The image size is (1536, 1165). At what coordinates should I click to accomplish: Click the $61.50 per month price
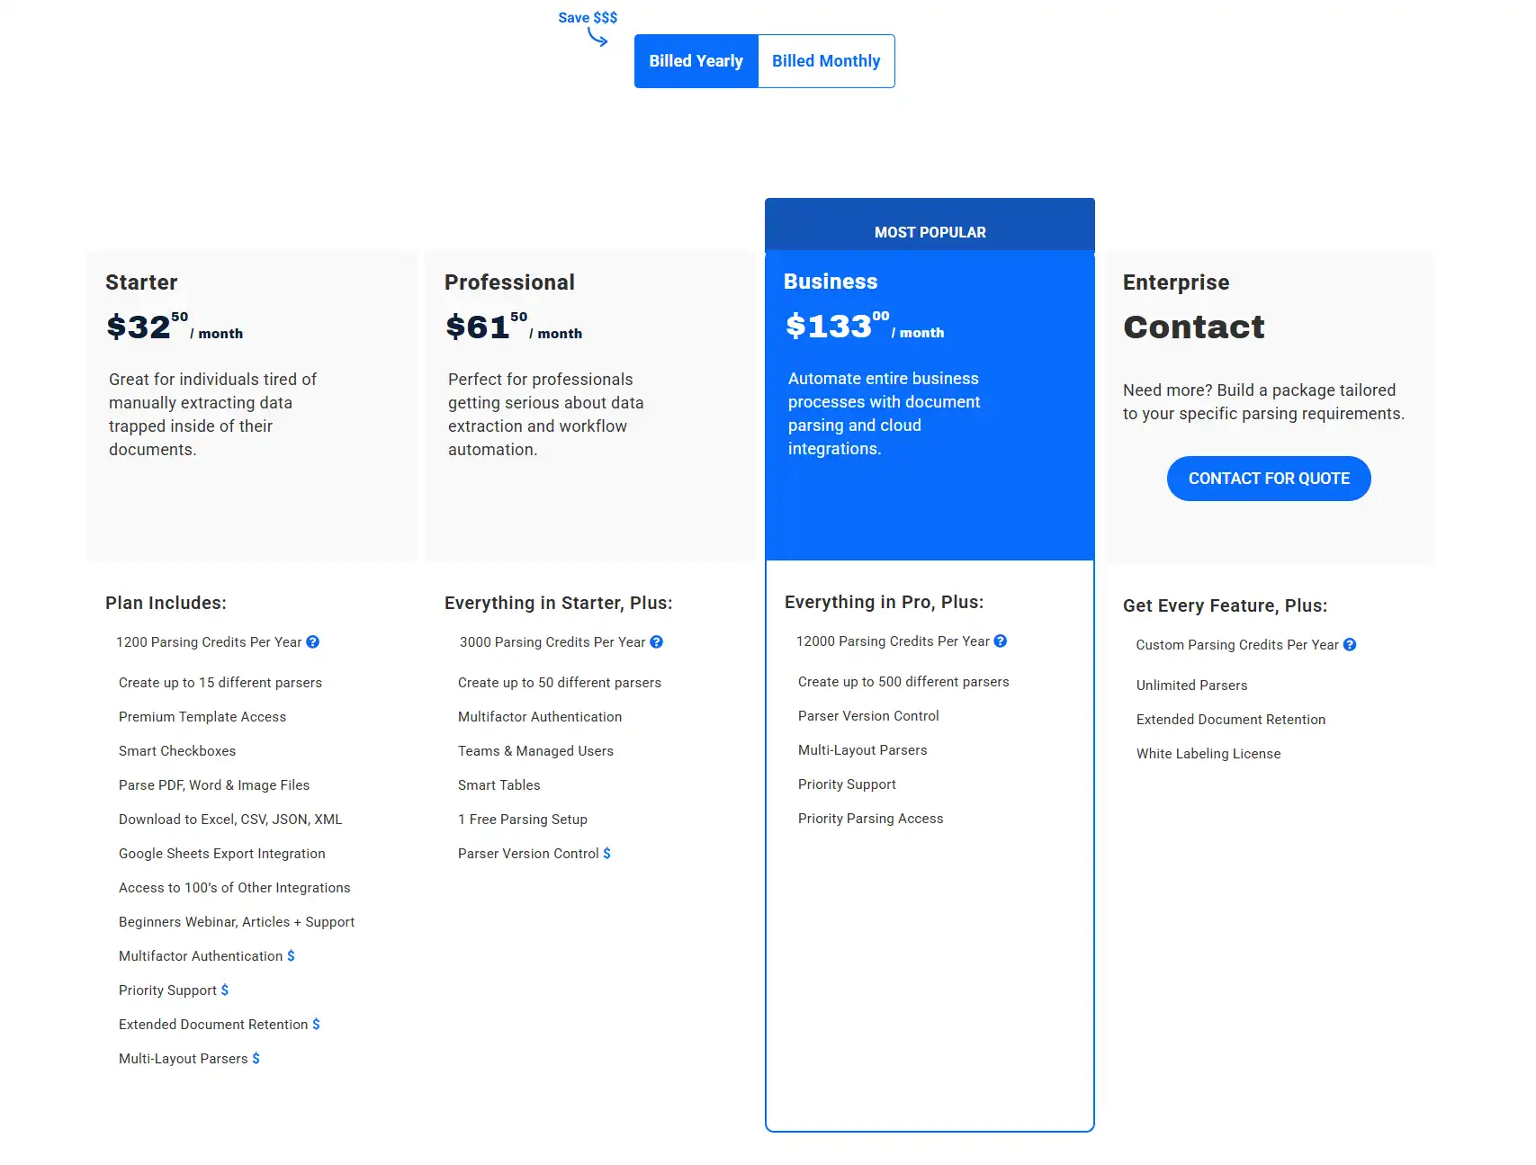click(514, 327)
